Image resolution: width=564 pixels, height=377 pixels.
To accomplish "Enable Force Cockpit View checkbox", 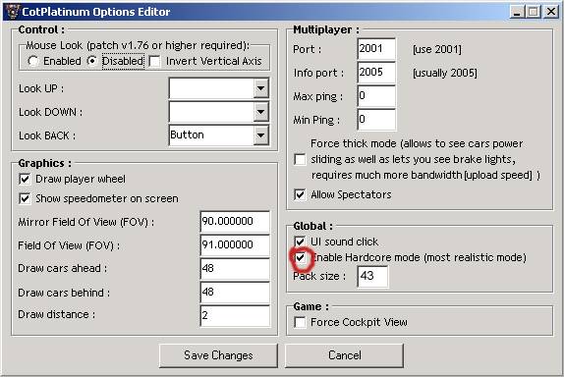I will click(300, 322).
